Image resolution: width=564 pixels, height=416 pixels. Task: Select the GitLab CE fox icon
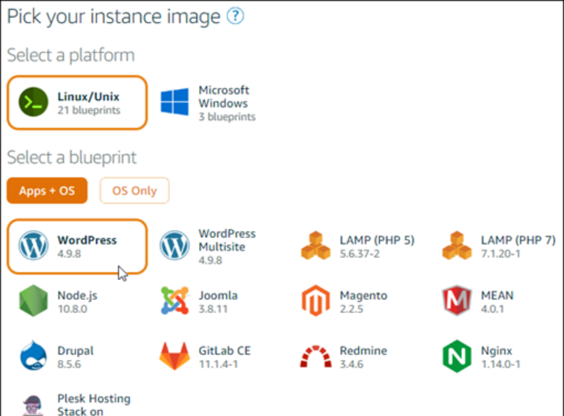[x=175, y=356]
